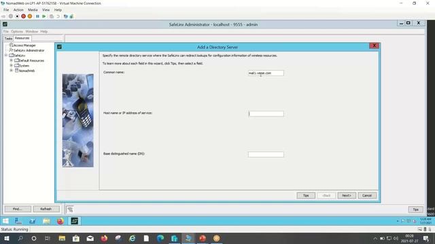Switch to the Resources tab
Image resolution: width=435 pixels, height=244 pixels.
click(22, 38)
